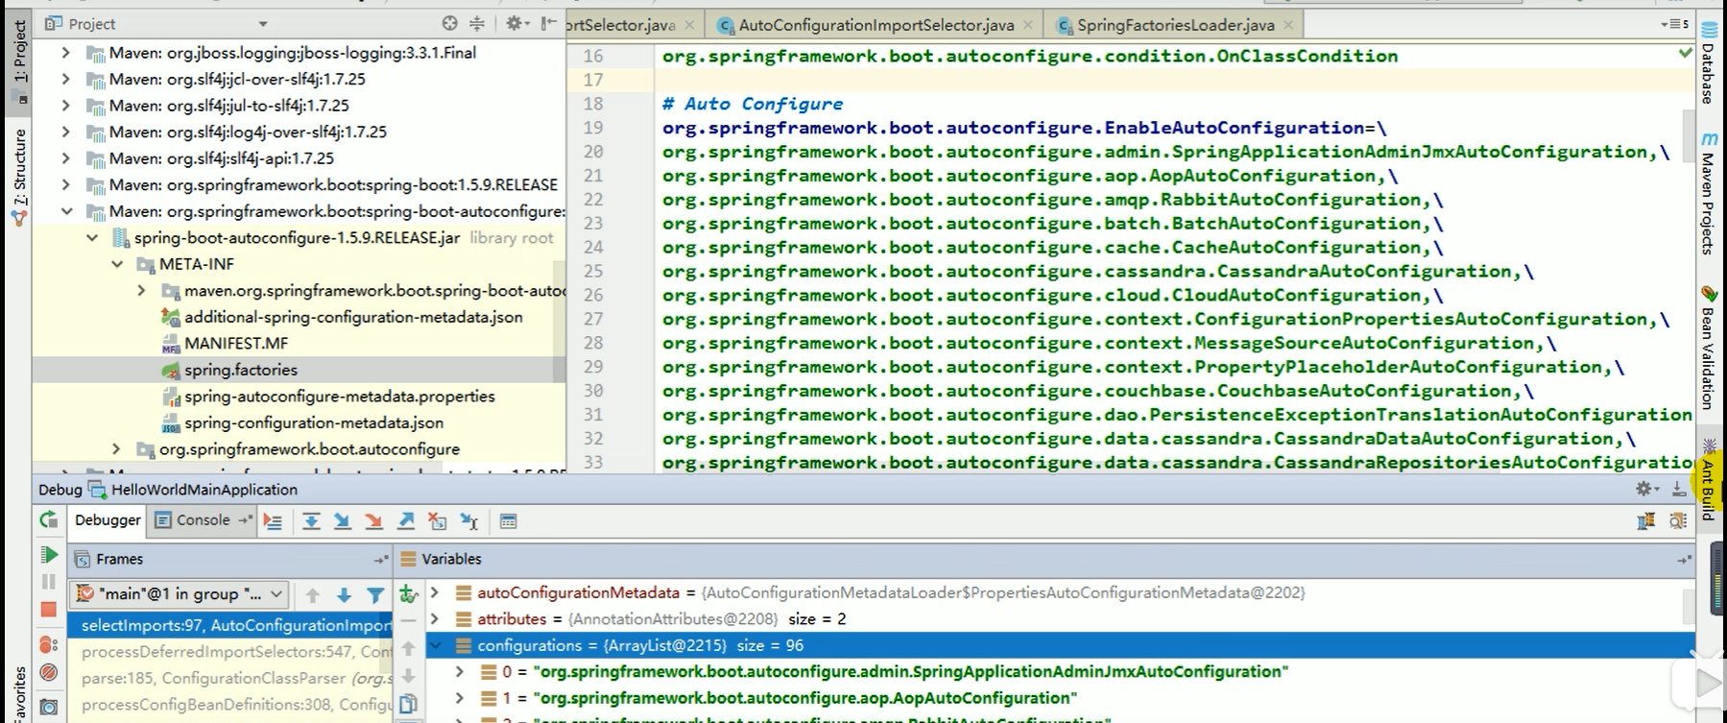Expand slf4j-api:1.7.25 Maven node

click(x=65, y=158)
